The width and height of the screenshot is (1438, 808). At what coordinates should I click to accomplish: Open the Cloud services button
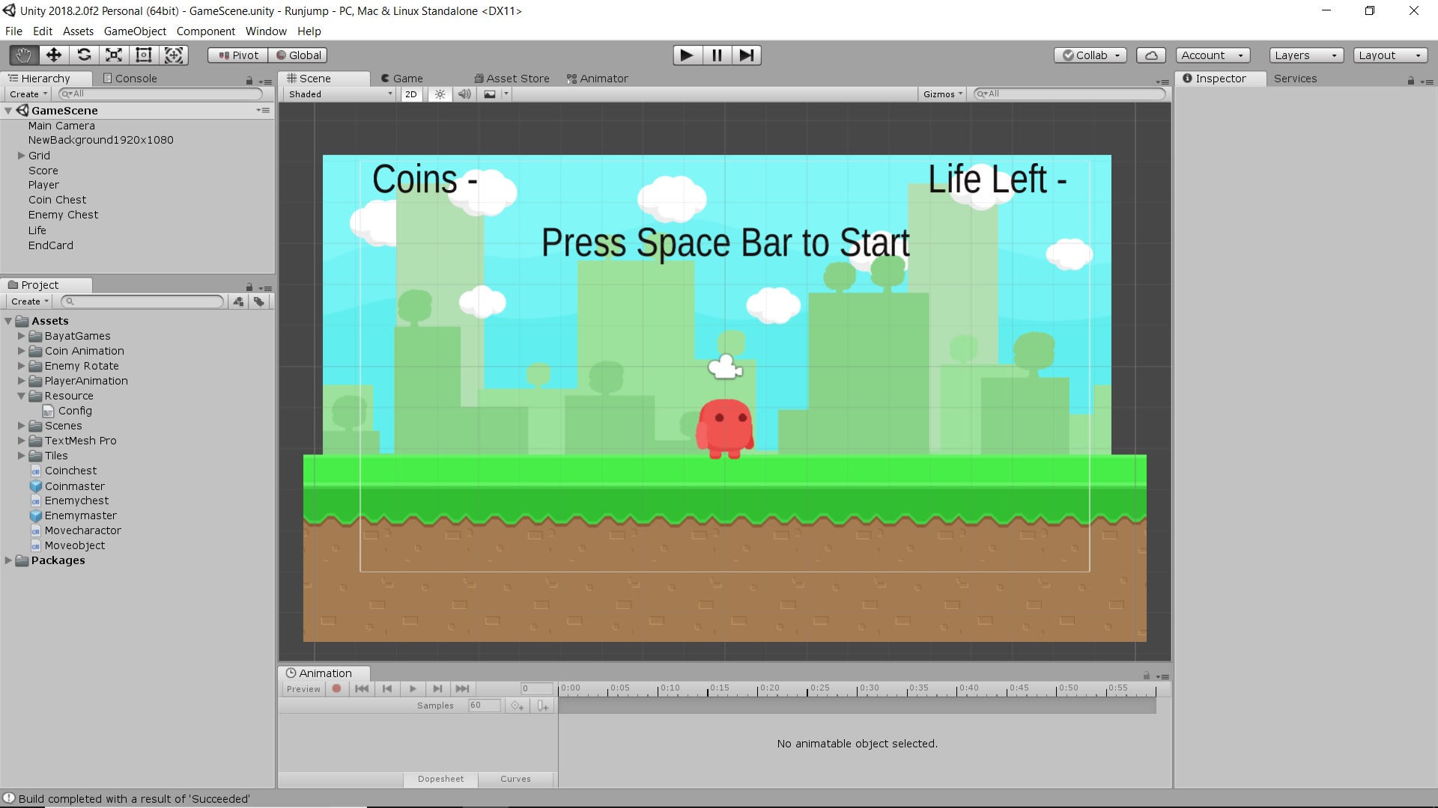[1151, 55]
